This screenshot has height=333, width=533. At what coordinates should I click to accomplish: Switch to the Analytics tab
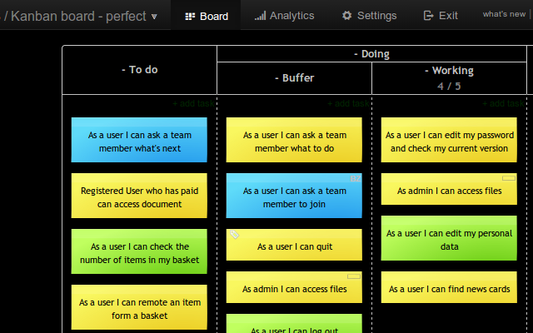coord(285,16)
